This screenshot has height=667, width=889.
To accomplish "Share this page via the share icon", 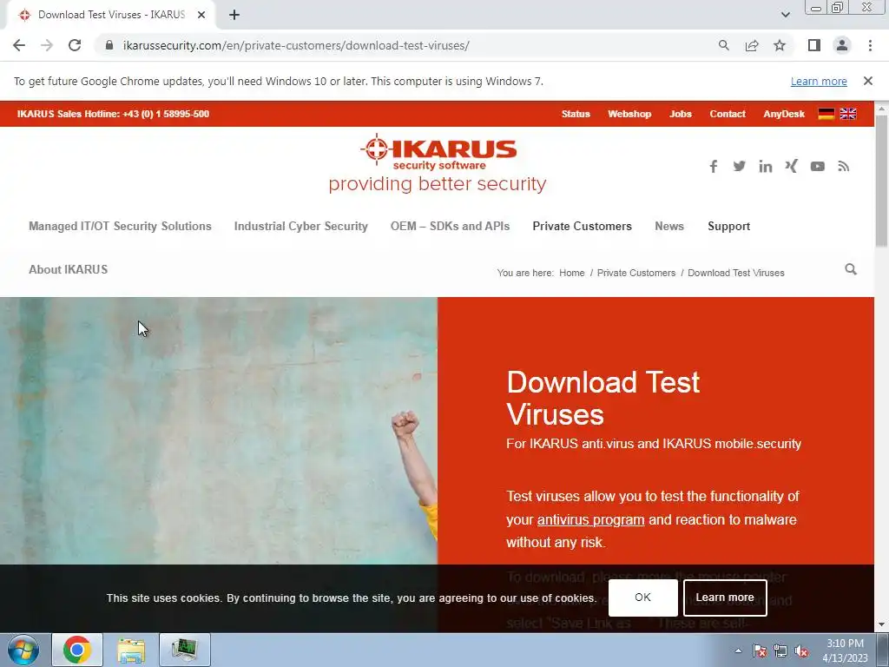I will coord(752,45).
